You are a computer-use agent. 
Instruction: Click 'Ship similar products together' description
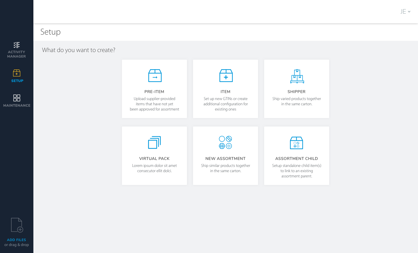click(x=226, y=168)
